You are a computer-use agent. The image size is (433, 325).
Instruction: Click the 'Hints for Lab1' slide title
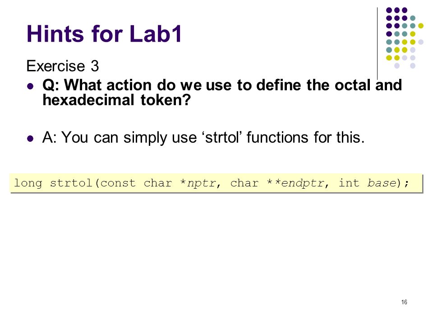click(104, 34)
